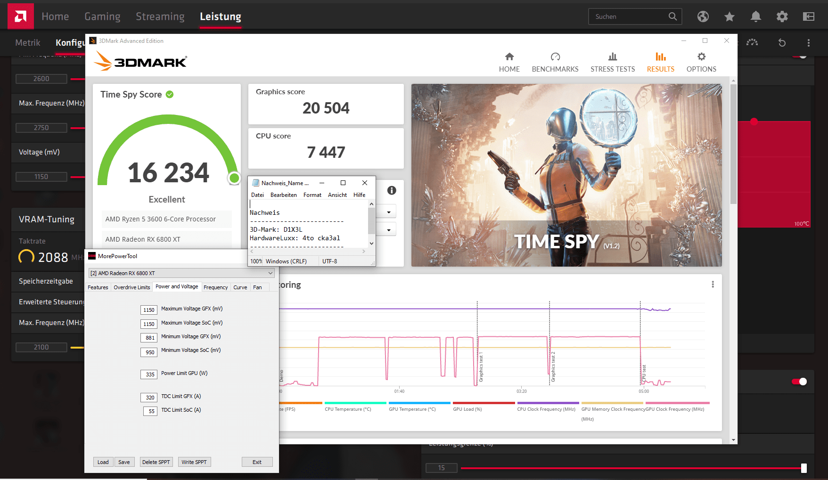Open 3DMark BENCHMARKS gauge icon
This screenshot has width=828, height=480.
(555, 57)
